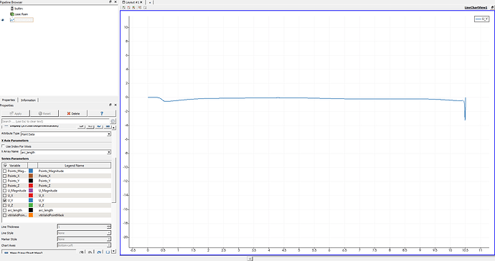Open the Attribute Type dropdown
This screenshot has height=261, width=495.
point(66,134)
